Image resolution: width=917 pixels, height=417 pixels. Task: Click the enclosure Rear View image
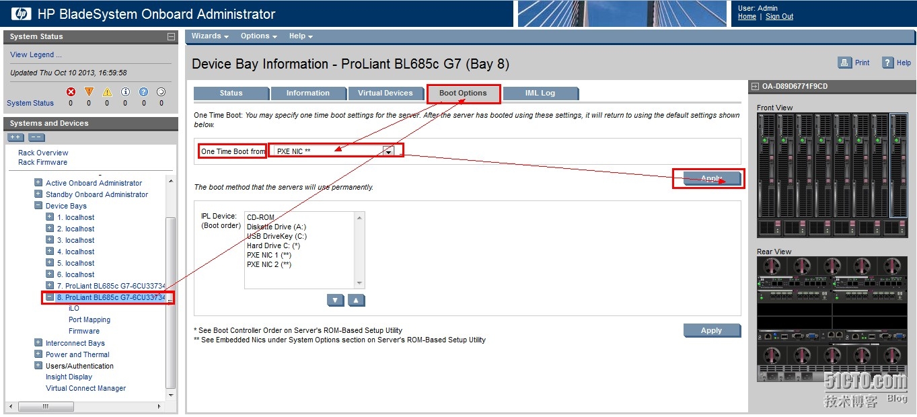point(832,319)
